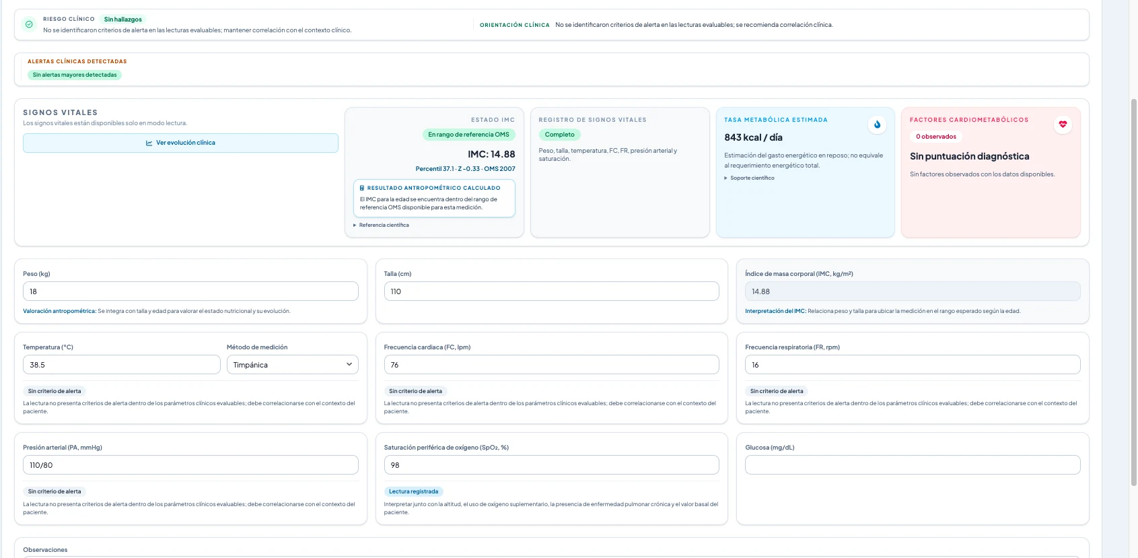Click the chart icon in Ver evolución clínica
1138x558 pixels.
[149, 143]
